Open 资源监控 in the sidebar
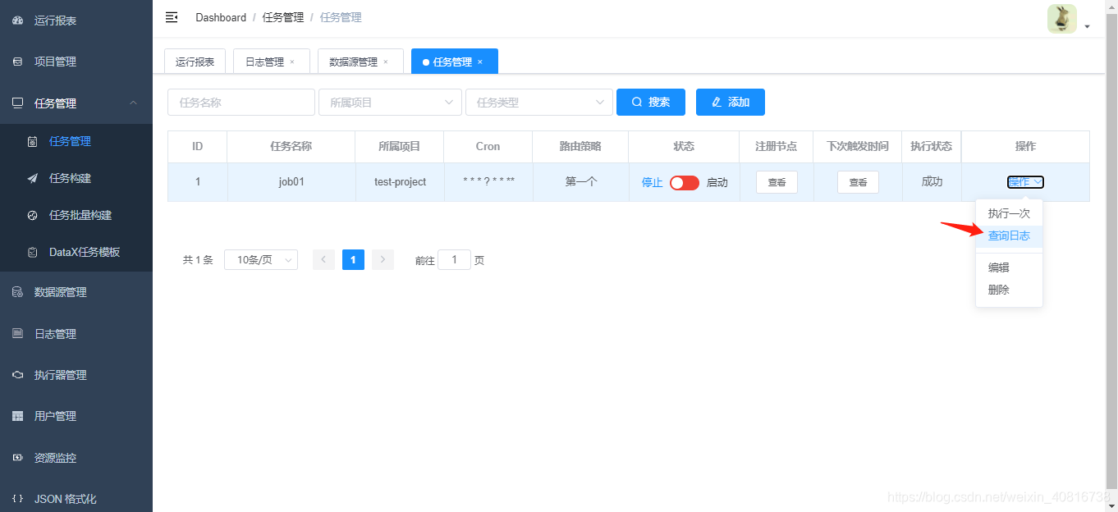The width and height of the screenshot is (1118, 512). point(76,458)
